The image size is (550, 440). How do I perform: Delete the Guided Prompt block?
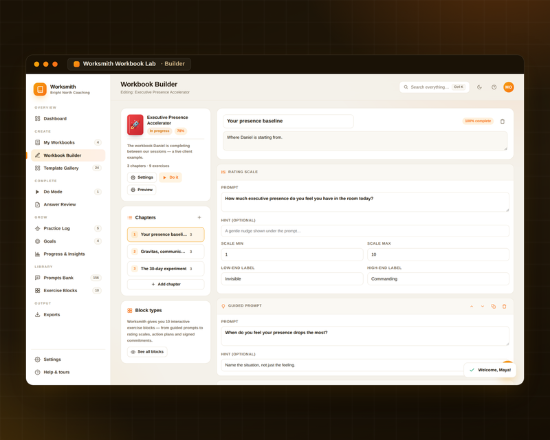(x=505, y=307)
